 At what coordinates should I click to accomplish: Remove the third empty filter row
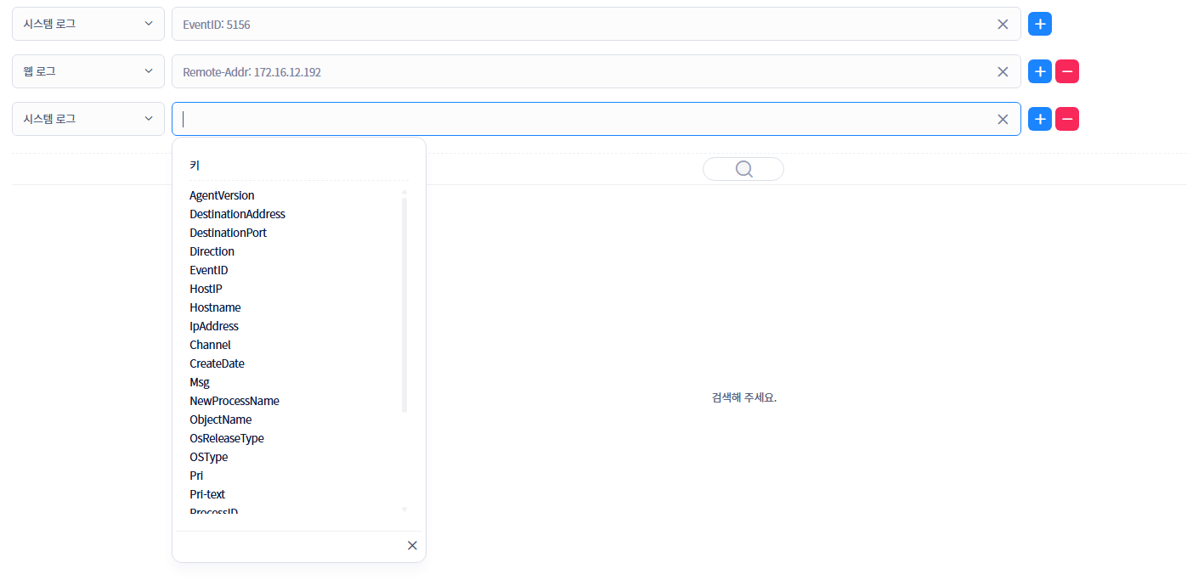click(1067, 119)
